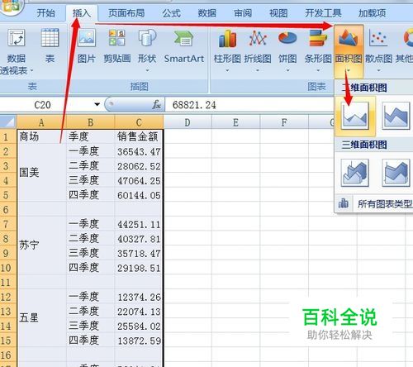Choose Column chart (柱形图)
The image size is (413, 367).
point(227,50)
